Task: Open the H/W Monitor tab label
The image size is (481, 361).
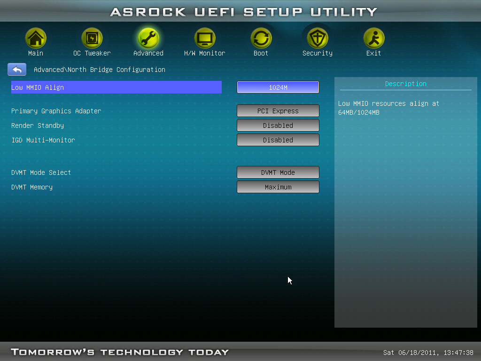Action: [x=205, y=53]
